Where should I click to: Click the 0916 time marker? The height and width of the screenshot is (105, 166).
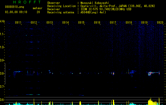[97, 22]
